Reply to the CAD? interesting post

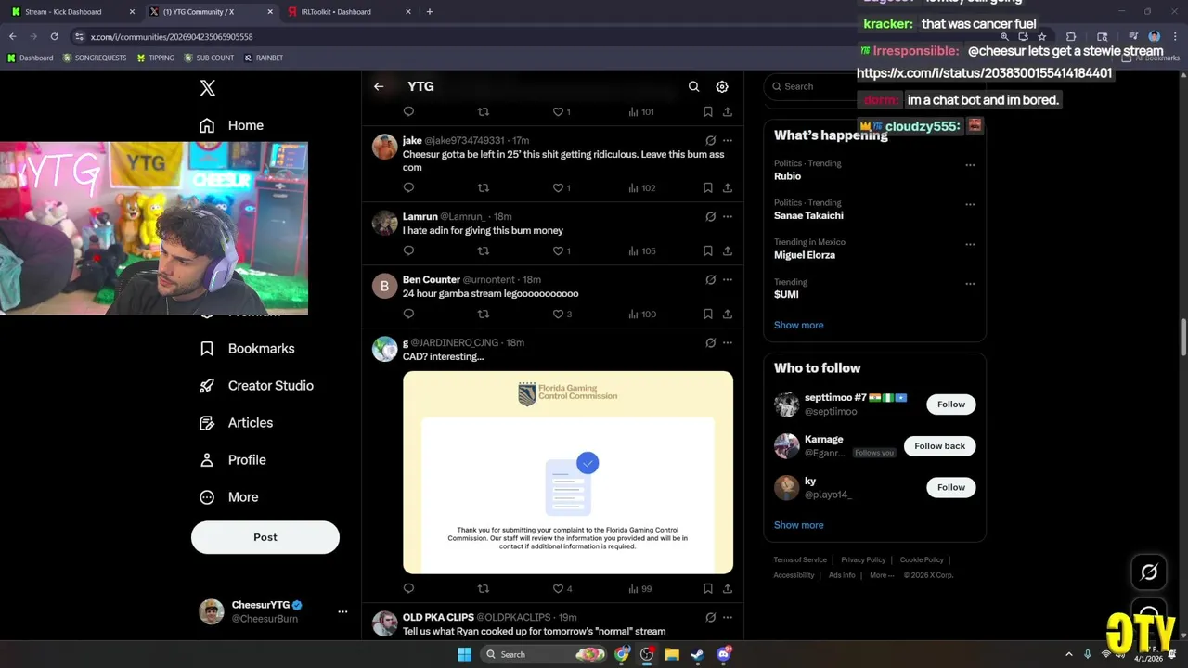click(x=408, y=588)
